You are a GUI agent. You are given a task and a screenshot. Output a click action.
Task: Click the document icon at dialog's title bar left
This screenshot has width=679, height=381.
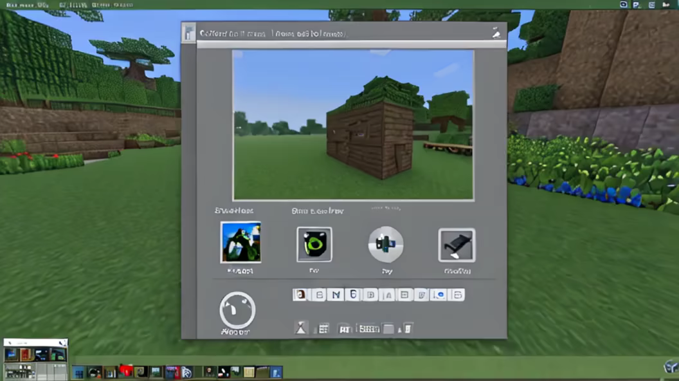click(x=189, y=33)
